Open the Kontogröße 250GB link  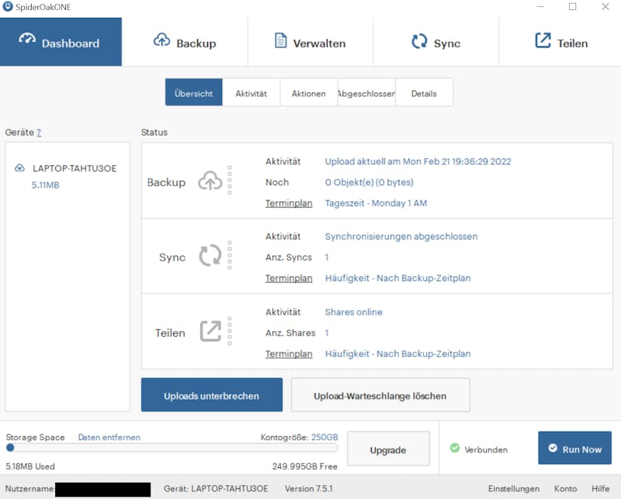point(324,437)
